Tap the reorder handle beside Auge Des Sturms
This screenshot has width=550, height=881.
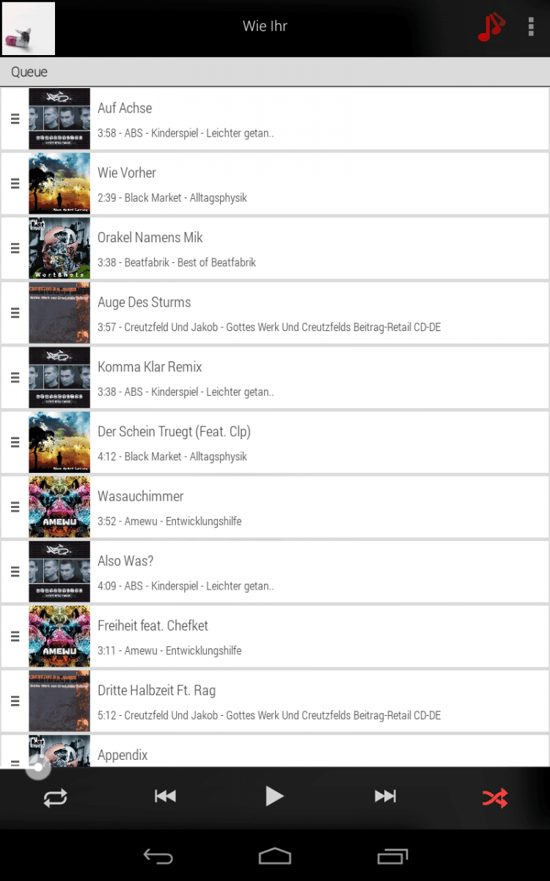[15, 313]
